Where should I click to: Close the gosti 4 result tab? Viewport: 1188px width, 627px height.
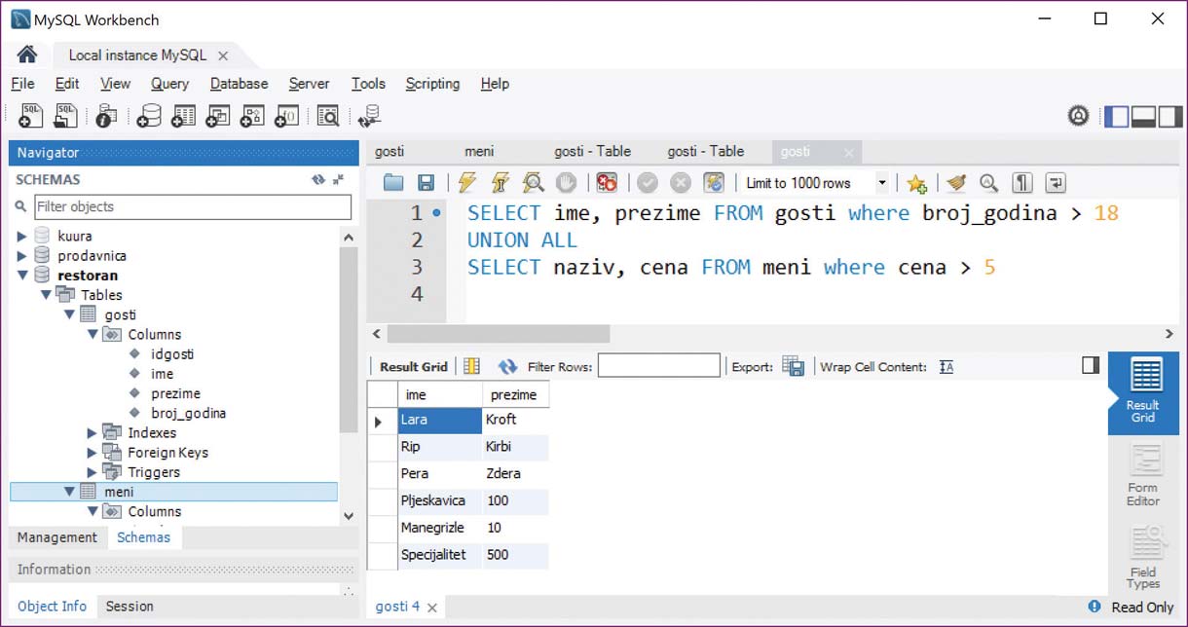click(432, 607)
